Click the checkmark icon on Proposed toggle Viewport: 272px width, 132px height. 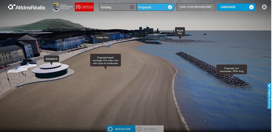[170, 7]
